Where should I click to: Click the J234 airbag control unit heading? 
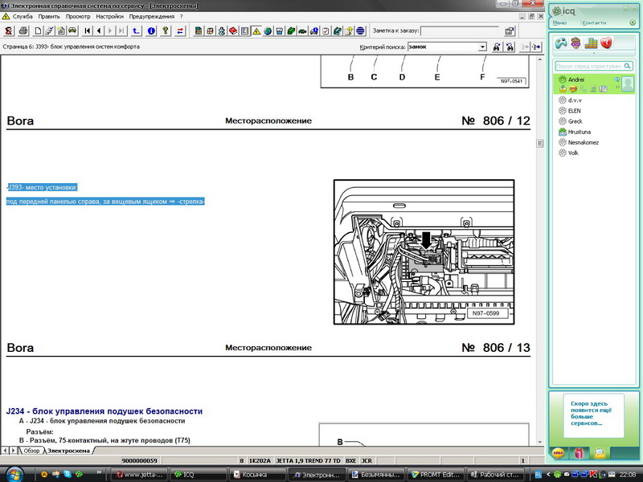(104, 411)
